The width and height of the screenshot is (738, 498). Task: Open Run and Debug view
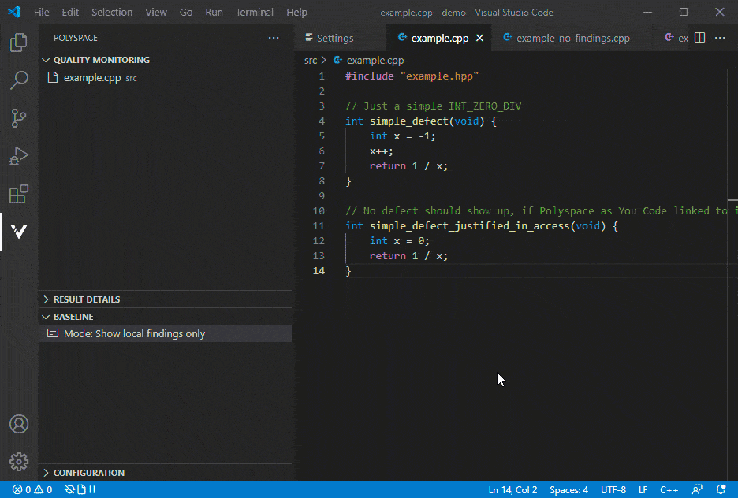(x=19, y=156)
